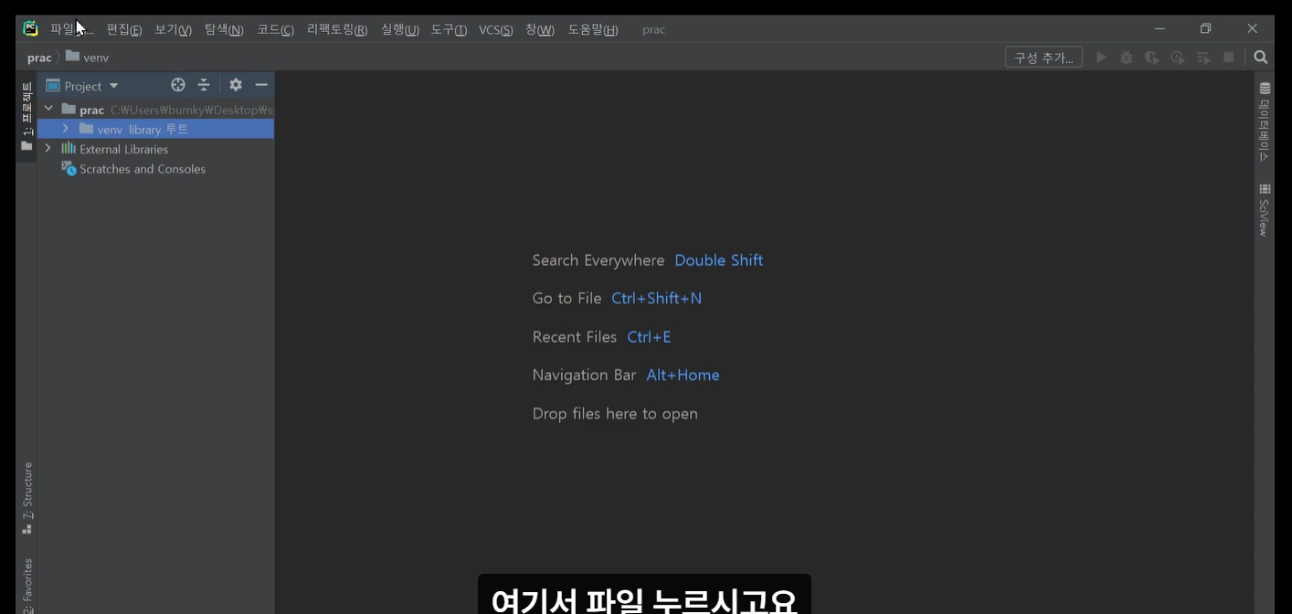Select Scratches and Consoles row

155,169
